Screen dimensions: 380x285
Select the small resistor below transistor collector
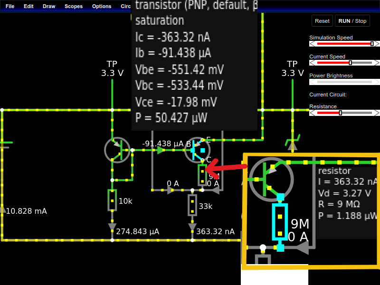click(x=202, y=174)
